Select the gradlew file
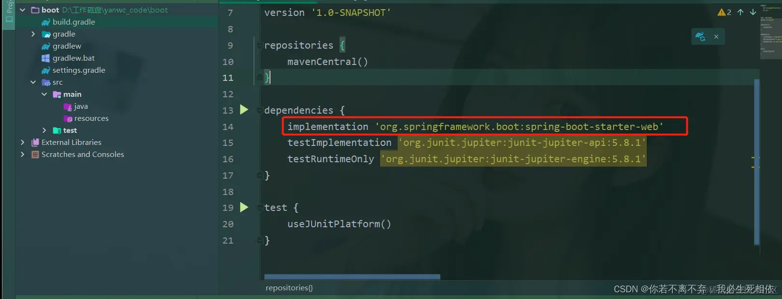Viewport: 782px width, 299px height. coord(67,46)
